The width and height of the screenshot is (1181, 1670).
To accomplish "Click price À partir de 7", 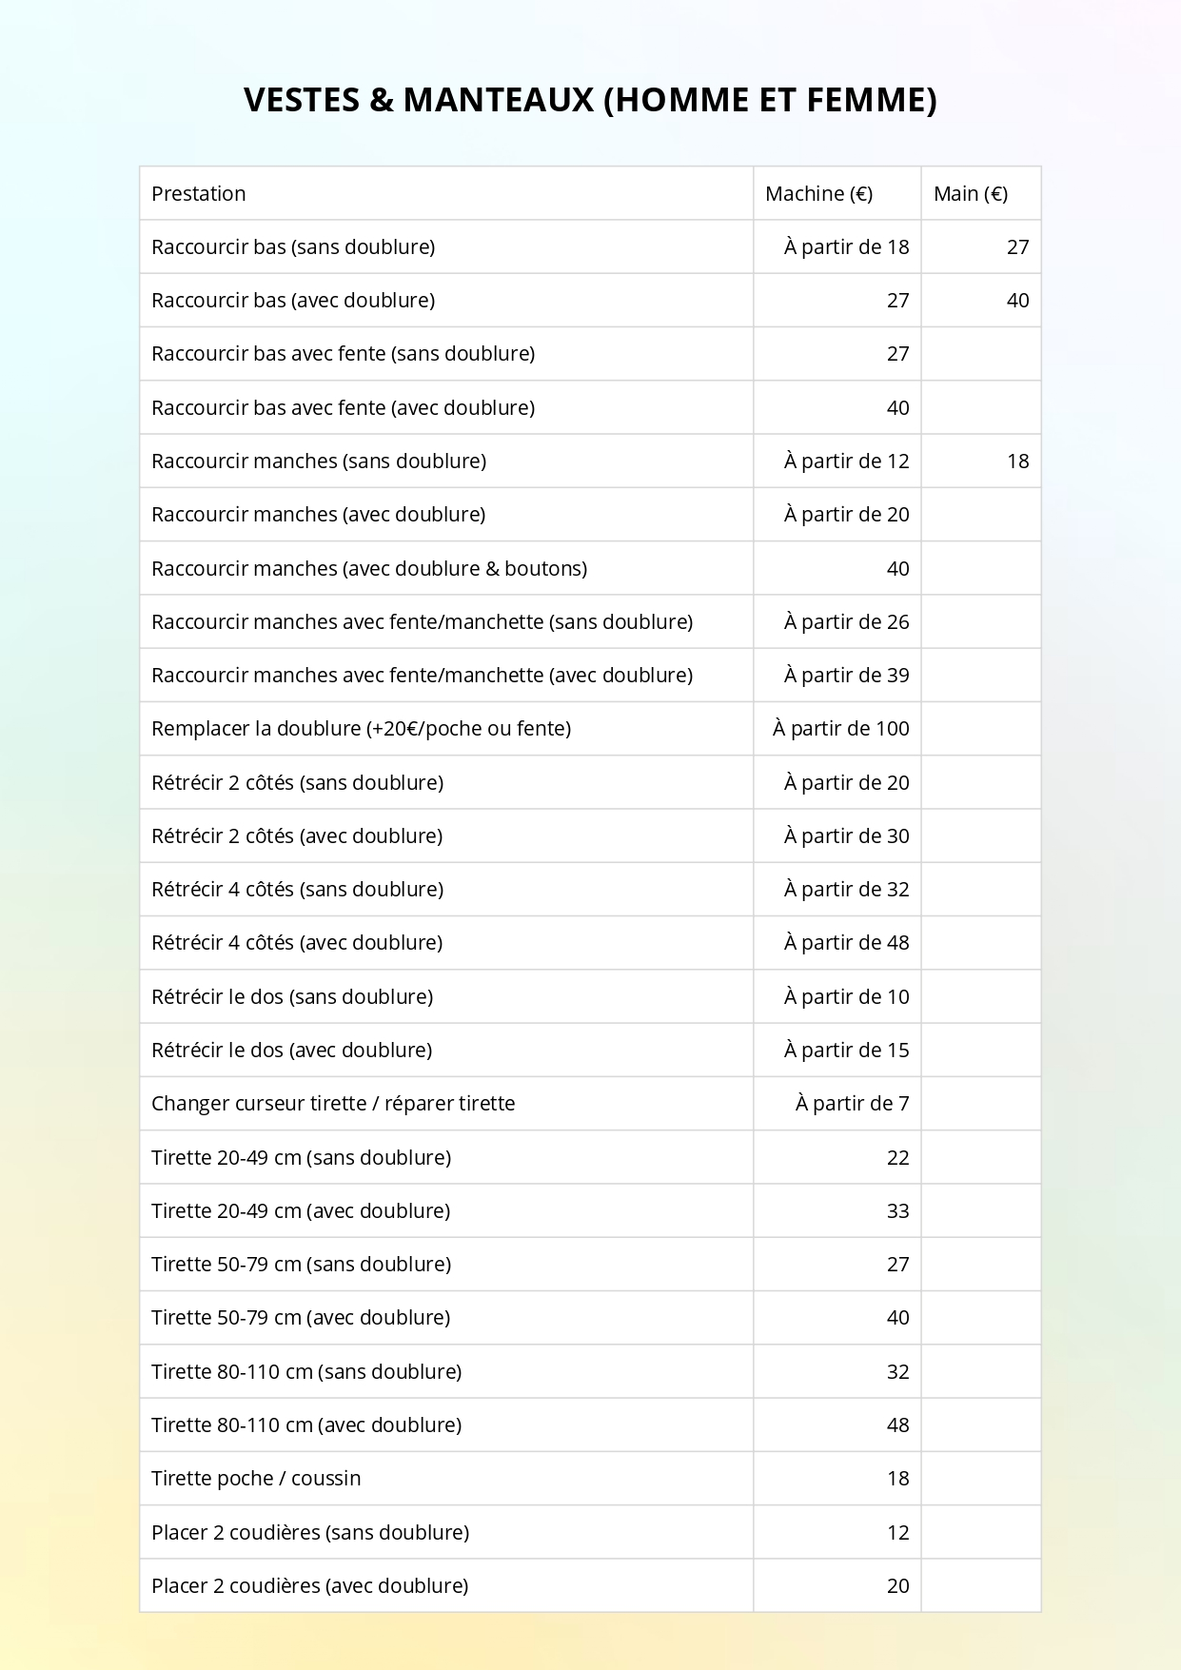I will [853, 1103].
